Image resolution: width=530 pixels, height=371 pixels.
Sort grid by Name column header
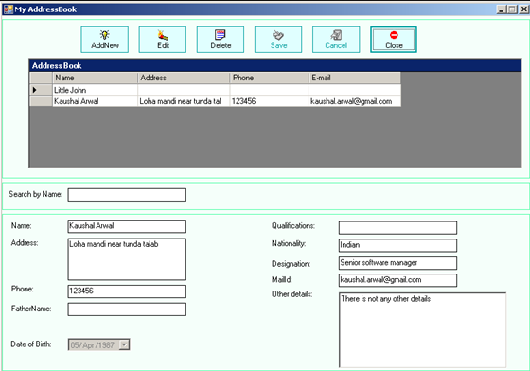click(96, 78)
